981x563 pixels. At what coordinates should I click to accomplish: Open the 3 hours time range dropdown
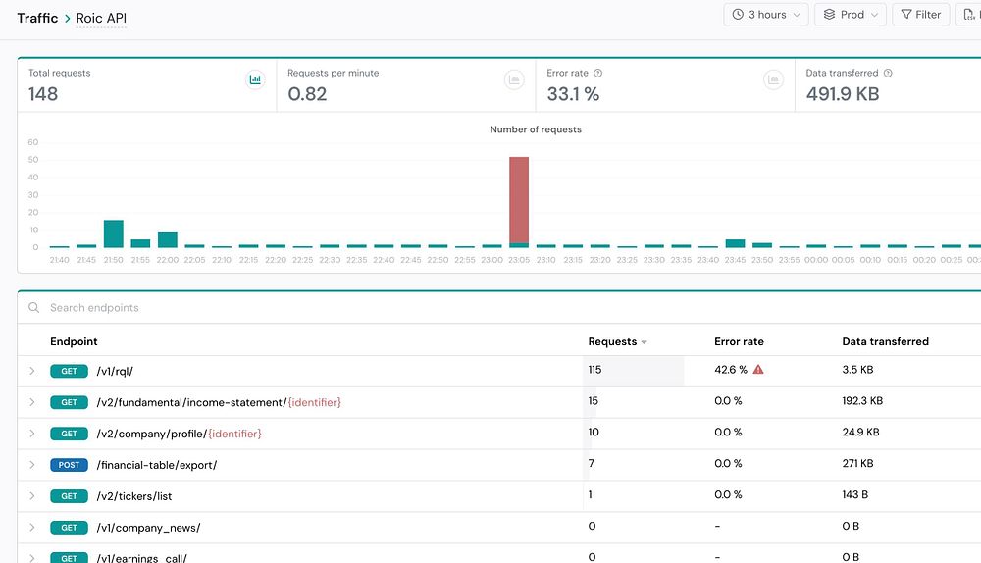point(766,15)
